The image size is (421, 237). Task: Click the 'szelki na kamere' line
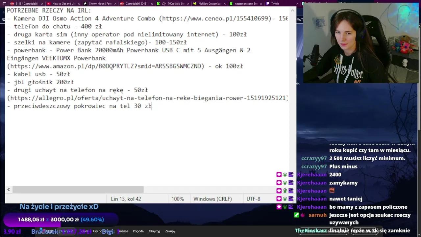tap(97, 42)
